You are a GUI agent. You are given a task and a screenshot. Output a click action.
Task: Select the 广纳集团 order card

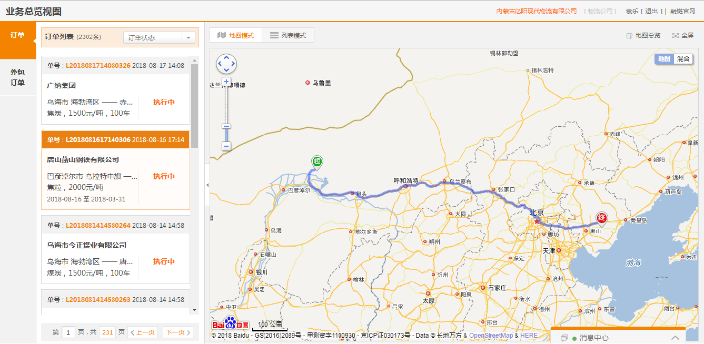click(x=115, y=91)
